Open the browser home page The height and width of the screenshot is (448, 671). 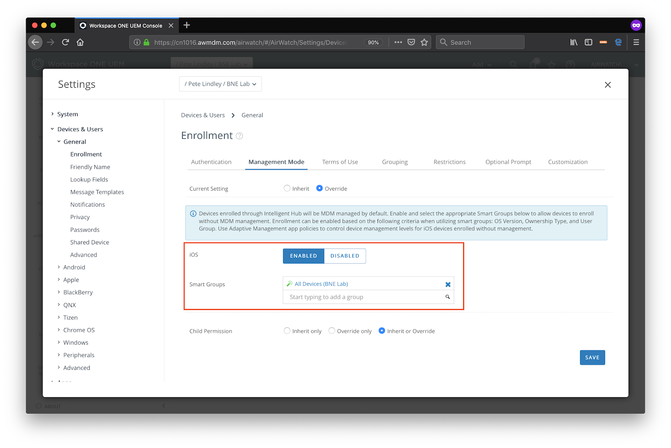(80, 42)
